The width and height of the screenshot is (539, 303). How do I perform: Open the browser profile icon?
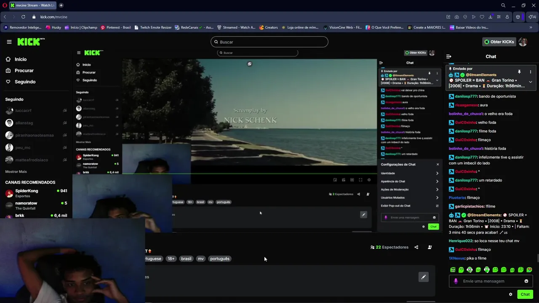[507, 17]
